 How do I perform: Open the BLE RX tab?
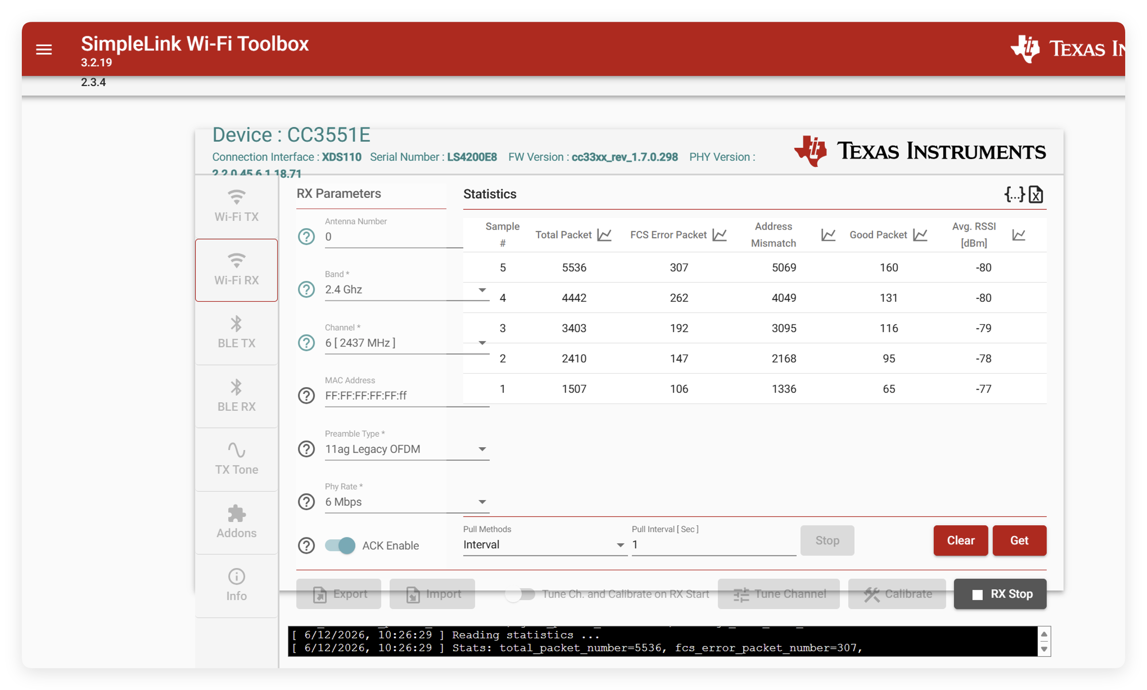pyautogui.click(x=237, y=396)
